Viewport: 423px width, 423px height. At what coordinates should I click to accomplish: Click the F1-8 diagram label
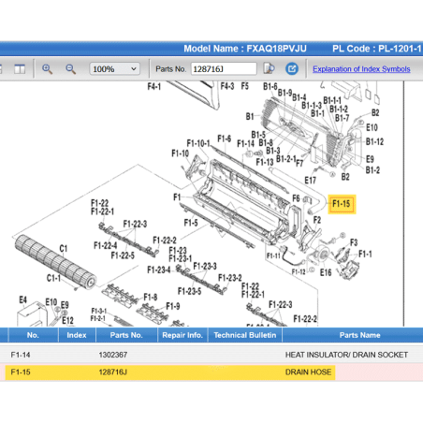(x=151, y=298)
